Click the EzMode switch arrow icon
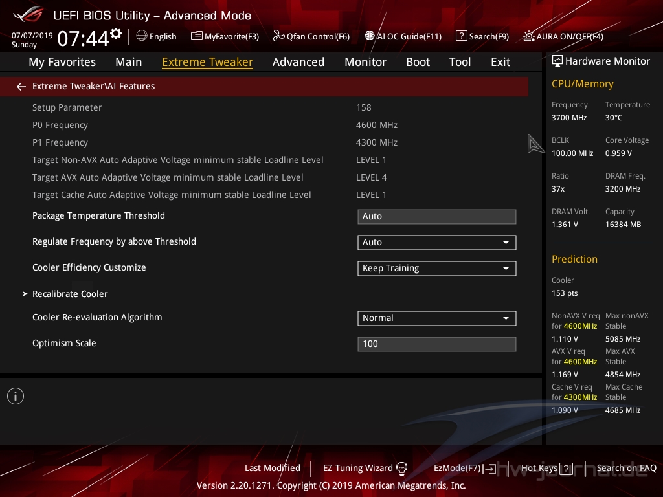The height and width of the screenshot is (497, 663). click(x=489, y=469)
